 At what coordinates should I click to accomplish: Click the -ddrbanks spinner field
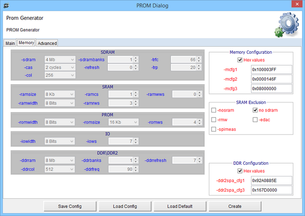(x=124, y=160)
